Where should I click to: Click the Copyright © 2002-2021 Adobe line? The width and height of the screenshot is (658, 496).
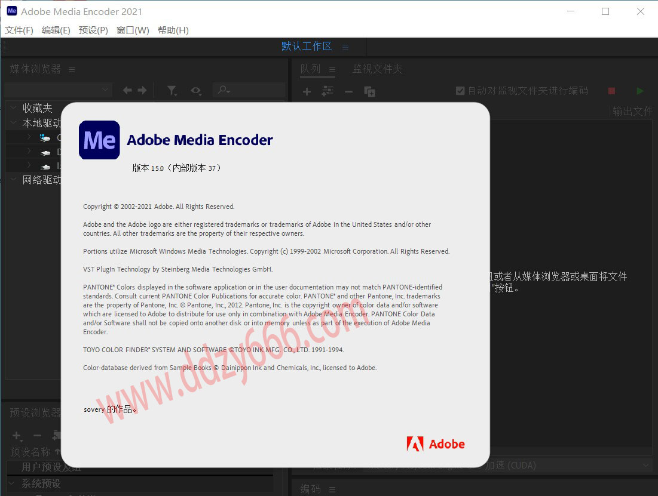158,207
